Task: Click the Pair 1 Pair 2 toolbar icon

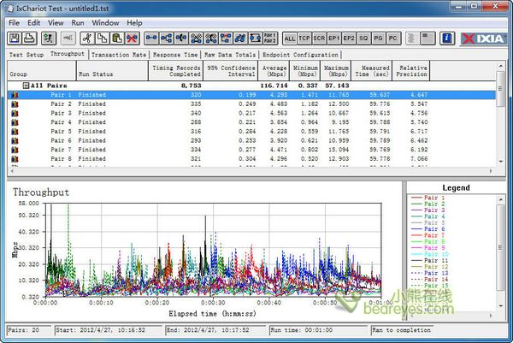Action: (x=270, y=38)
